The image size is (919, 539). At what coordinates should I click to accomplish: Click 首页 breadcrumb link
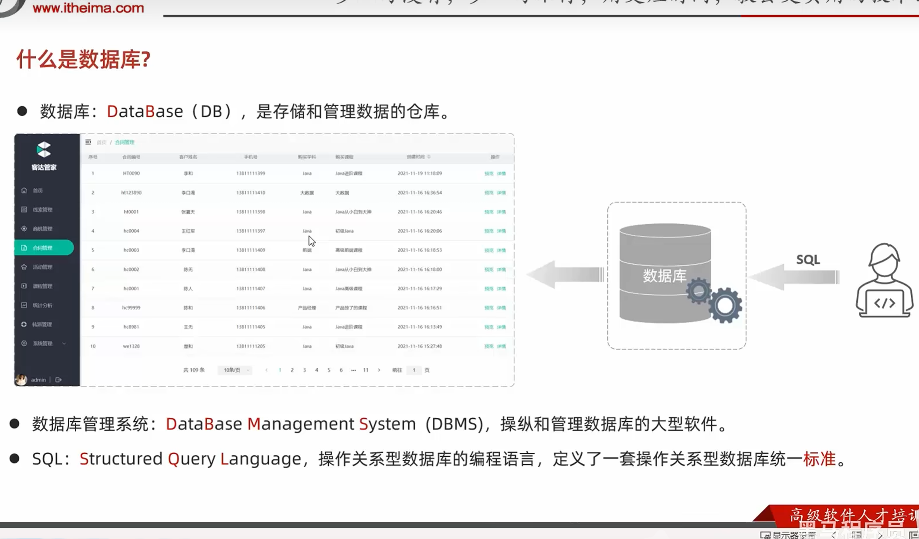(102, 142)
